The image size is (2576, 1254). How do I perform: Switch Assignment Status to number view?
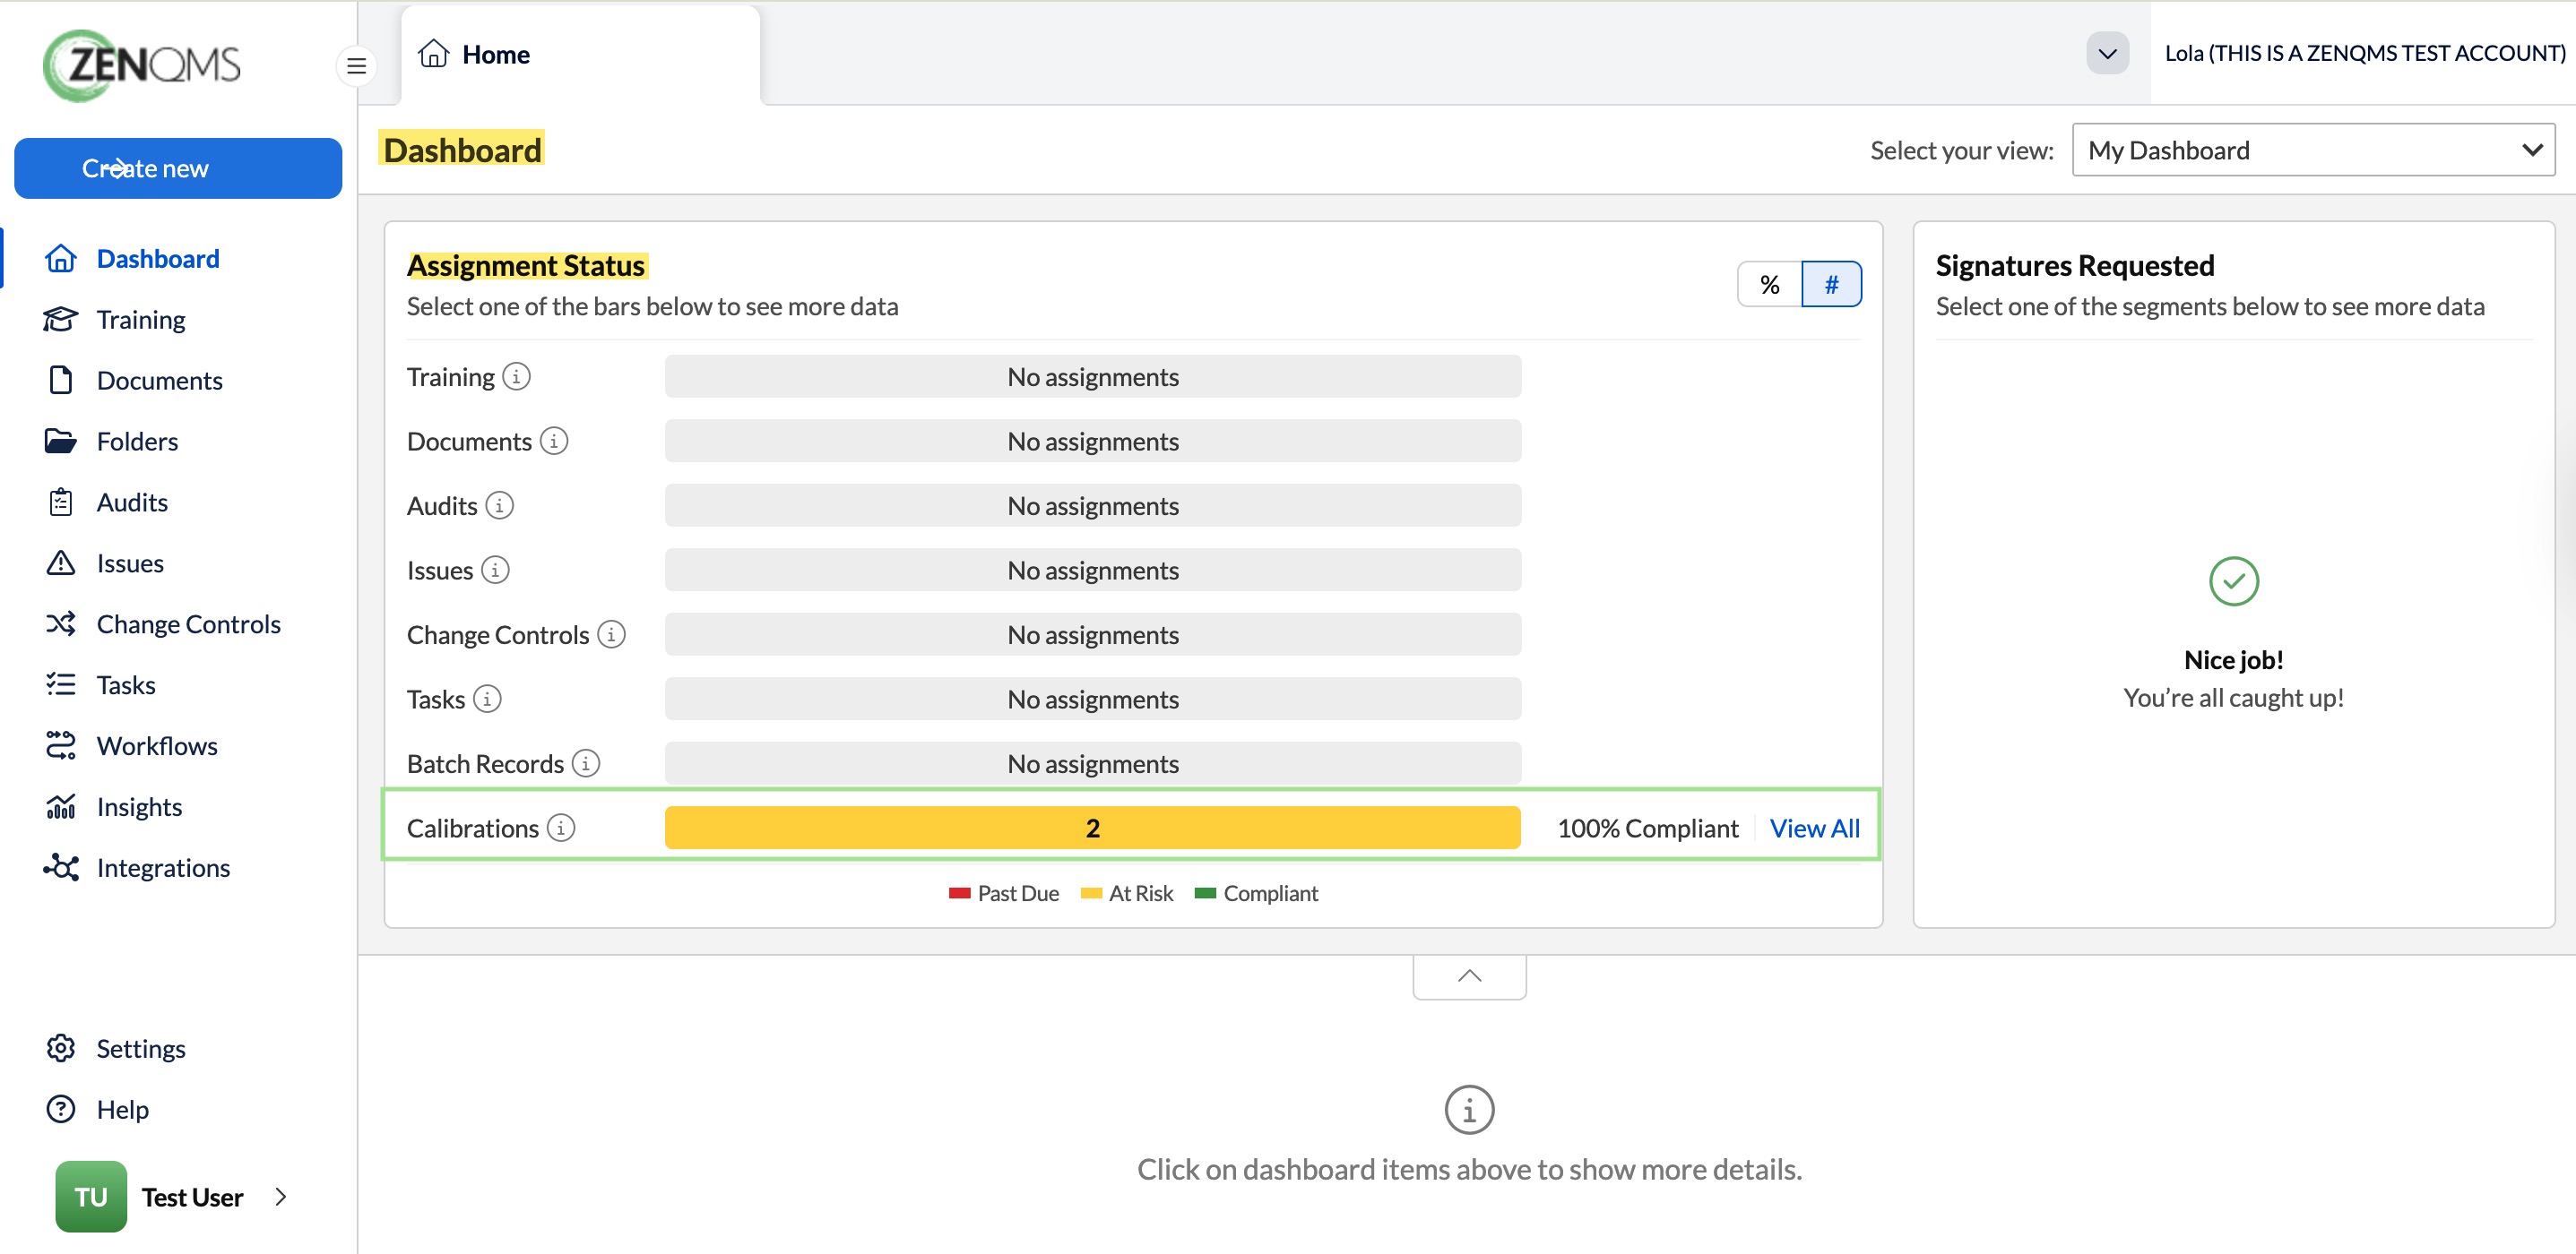point(1831,285)
